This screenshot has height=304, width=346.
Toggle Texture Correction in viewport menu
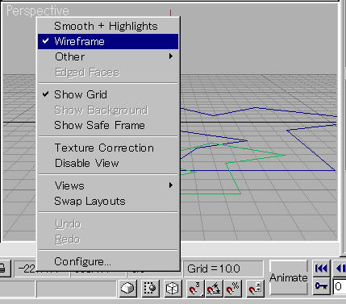tap(108, 148)
